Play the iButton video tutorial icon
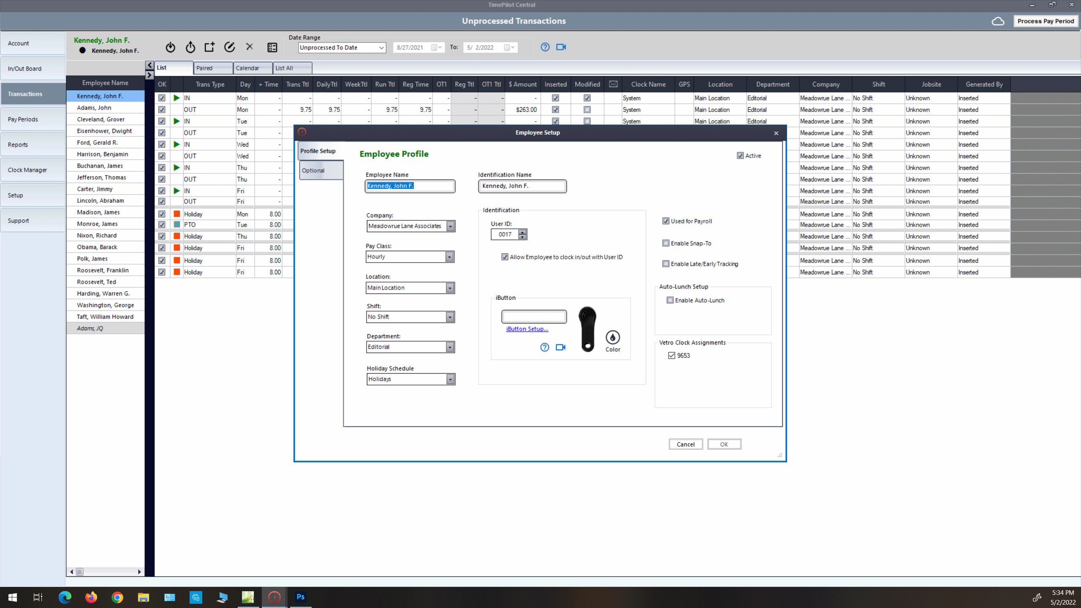Screen dimensions: 1081x608 [x=560, y=347]
